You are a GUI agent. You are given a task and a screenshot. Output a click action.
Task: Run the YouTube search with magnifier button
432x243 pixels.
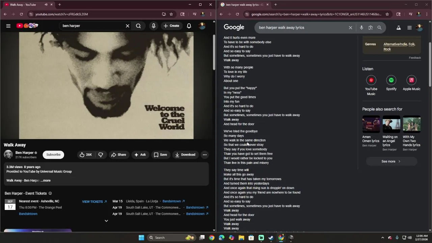pyautogui.click(x=138, y=26)
